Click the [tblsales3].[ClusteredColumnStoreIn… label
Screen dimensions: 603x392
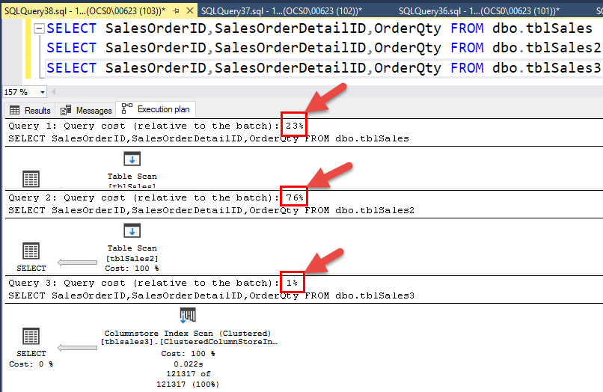[x=189, y=342]
